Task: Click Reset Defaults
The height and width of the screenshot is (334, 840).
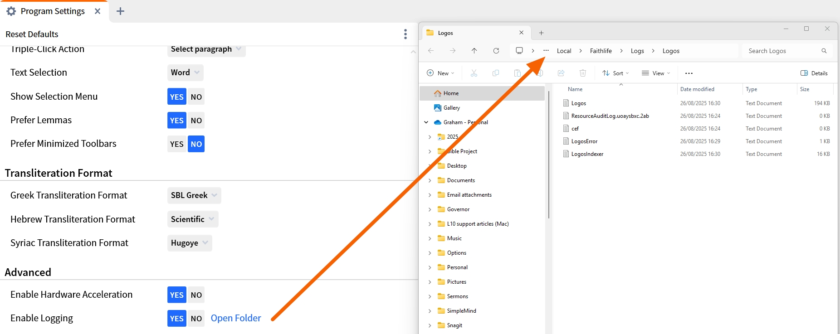Action: [32, 34]
